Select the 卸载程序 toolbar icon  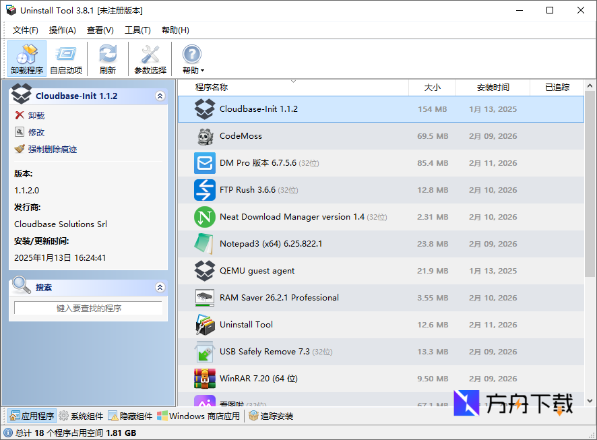tap(26, 58)
